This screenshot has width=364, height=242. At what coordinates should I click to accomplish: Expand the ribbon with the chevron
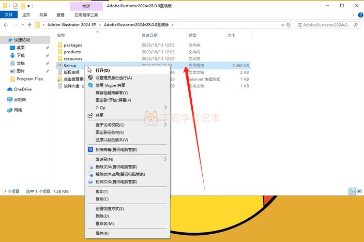(x=354, y=15)
